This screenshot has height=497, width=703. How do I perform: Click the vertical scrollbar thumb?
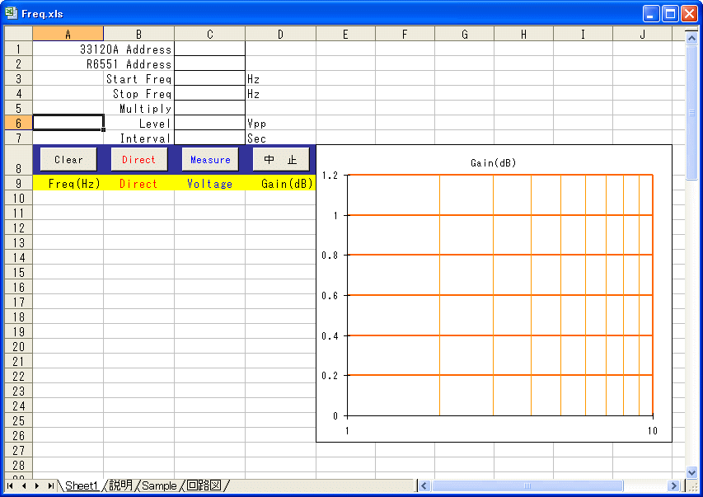pos(691,112)
